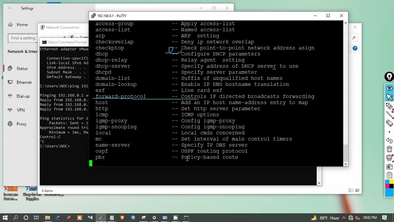Image resolution: width=394 pixels, height=222 pixels.
Task: Click the back arrow in Settings window
Action: [10, 8]
